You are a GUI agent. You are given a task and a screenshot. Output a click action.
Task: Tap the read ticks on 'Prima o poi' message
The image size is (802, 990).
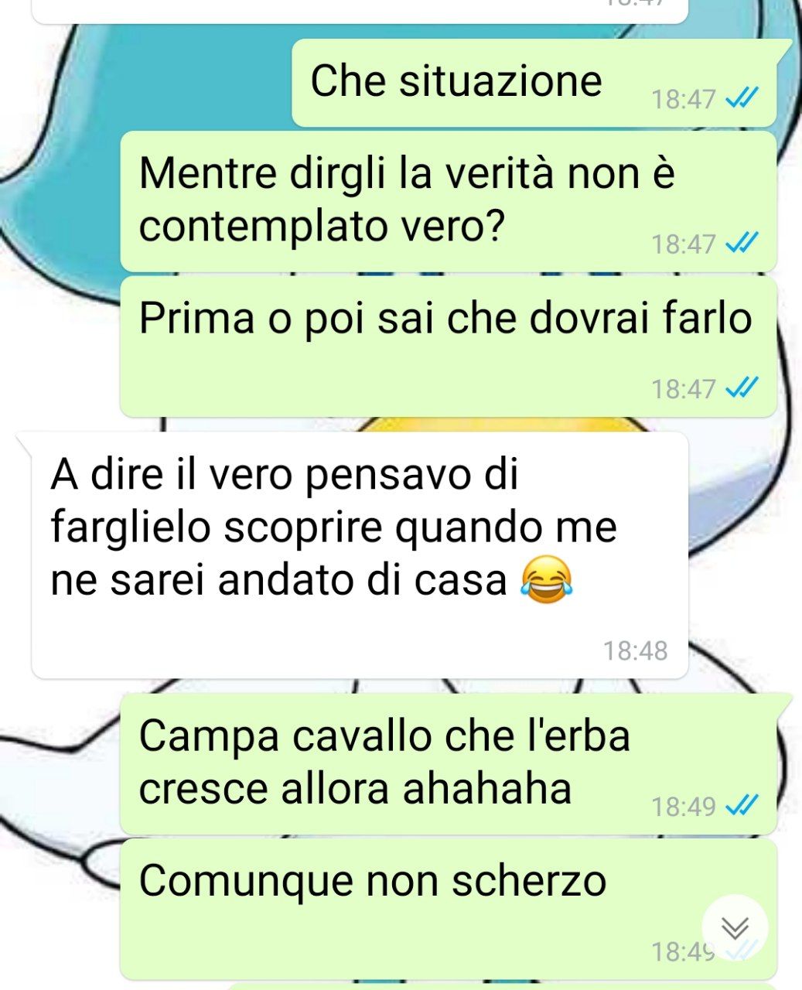[742, 387]
